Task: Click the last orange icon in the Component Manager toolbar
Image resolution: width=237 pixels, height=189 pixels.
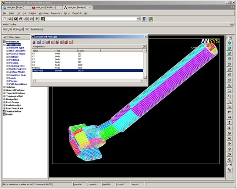Action: click(71, 42)
